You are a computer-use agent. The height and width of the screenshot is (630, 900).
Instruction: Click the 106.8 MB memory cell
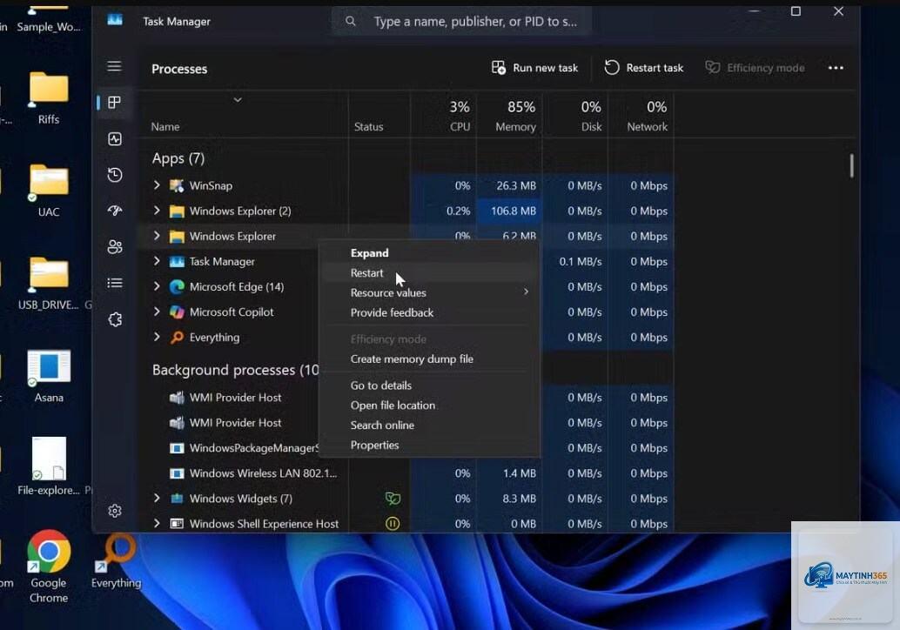tap(509, 211)
